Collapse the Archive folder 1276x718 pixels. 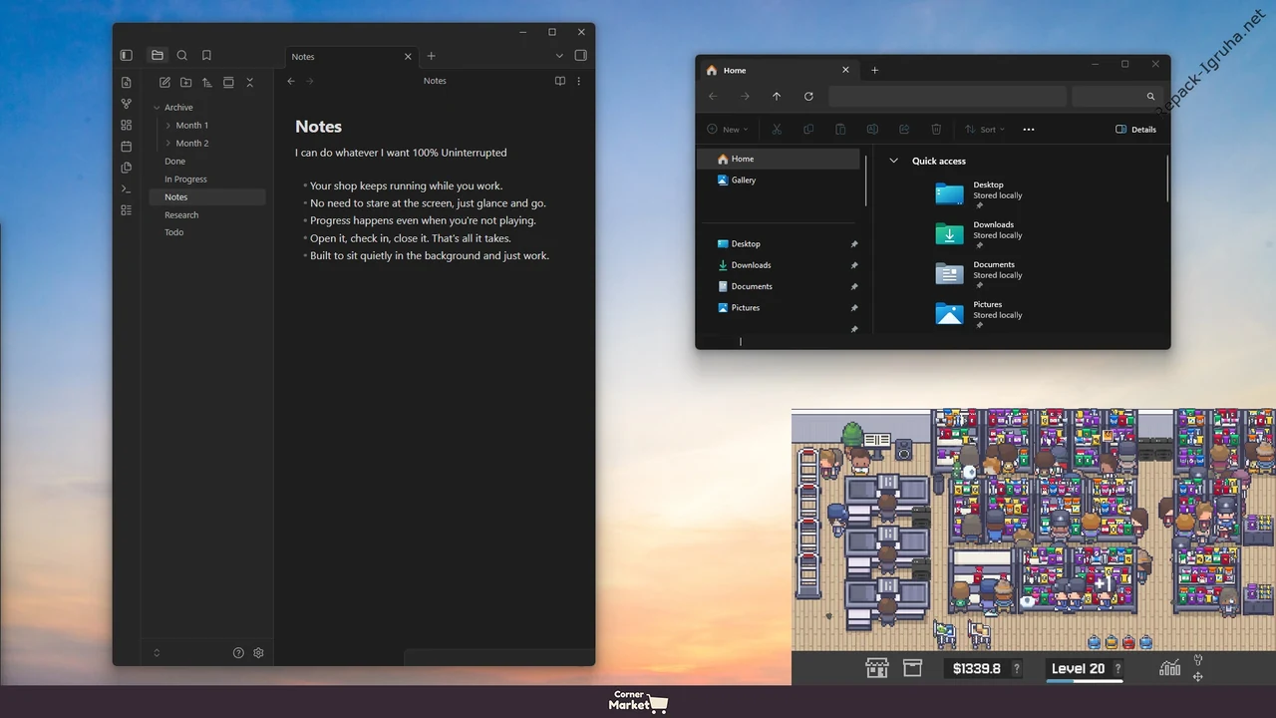point(157,108)
